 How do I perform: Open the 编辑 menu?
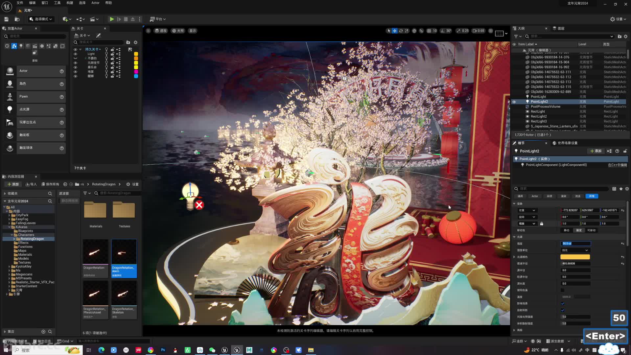32,3
